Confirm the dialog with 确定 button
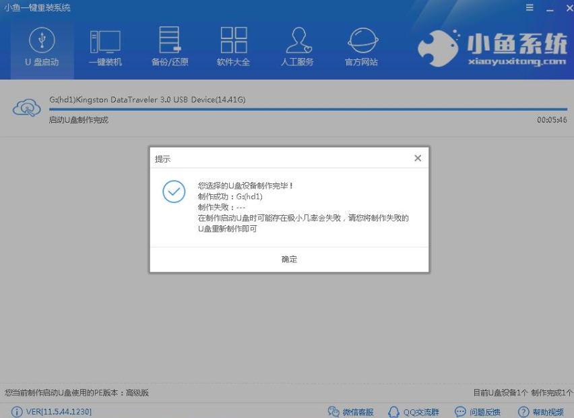574x418 pixels. pos(288,259)
